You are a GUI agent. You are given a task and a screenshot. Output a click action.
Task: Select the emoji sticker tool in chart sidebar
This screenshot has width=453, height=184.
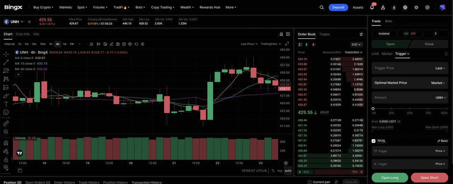6,112
